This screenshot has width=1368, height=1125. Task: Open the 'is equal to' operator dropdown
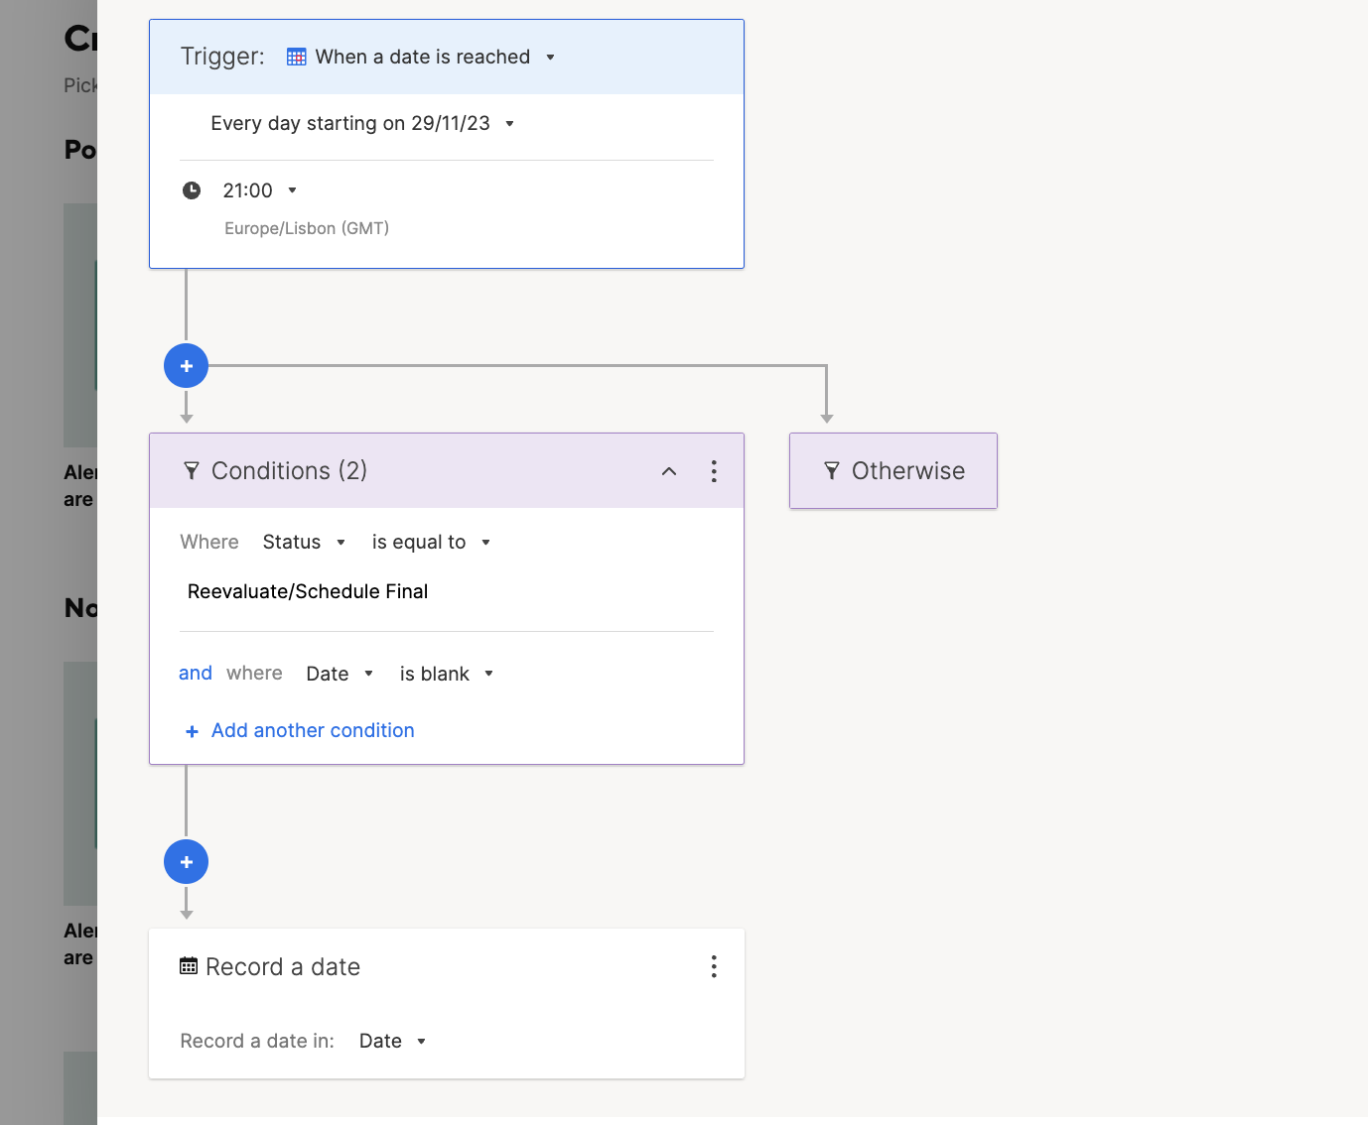coord(431,542)
